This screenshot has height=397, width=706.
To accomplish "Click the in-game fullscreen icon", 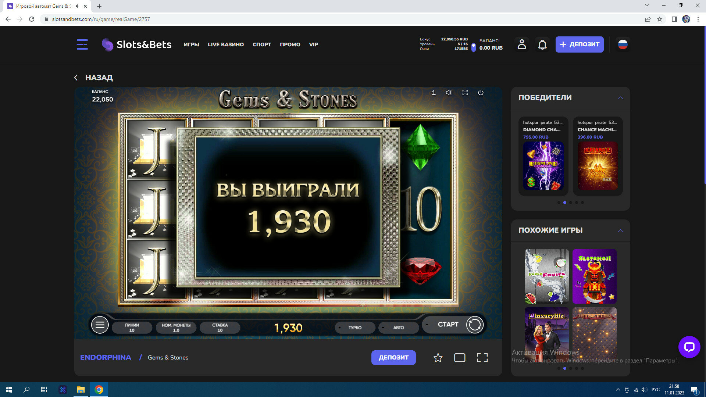I will tap(465, 93).
